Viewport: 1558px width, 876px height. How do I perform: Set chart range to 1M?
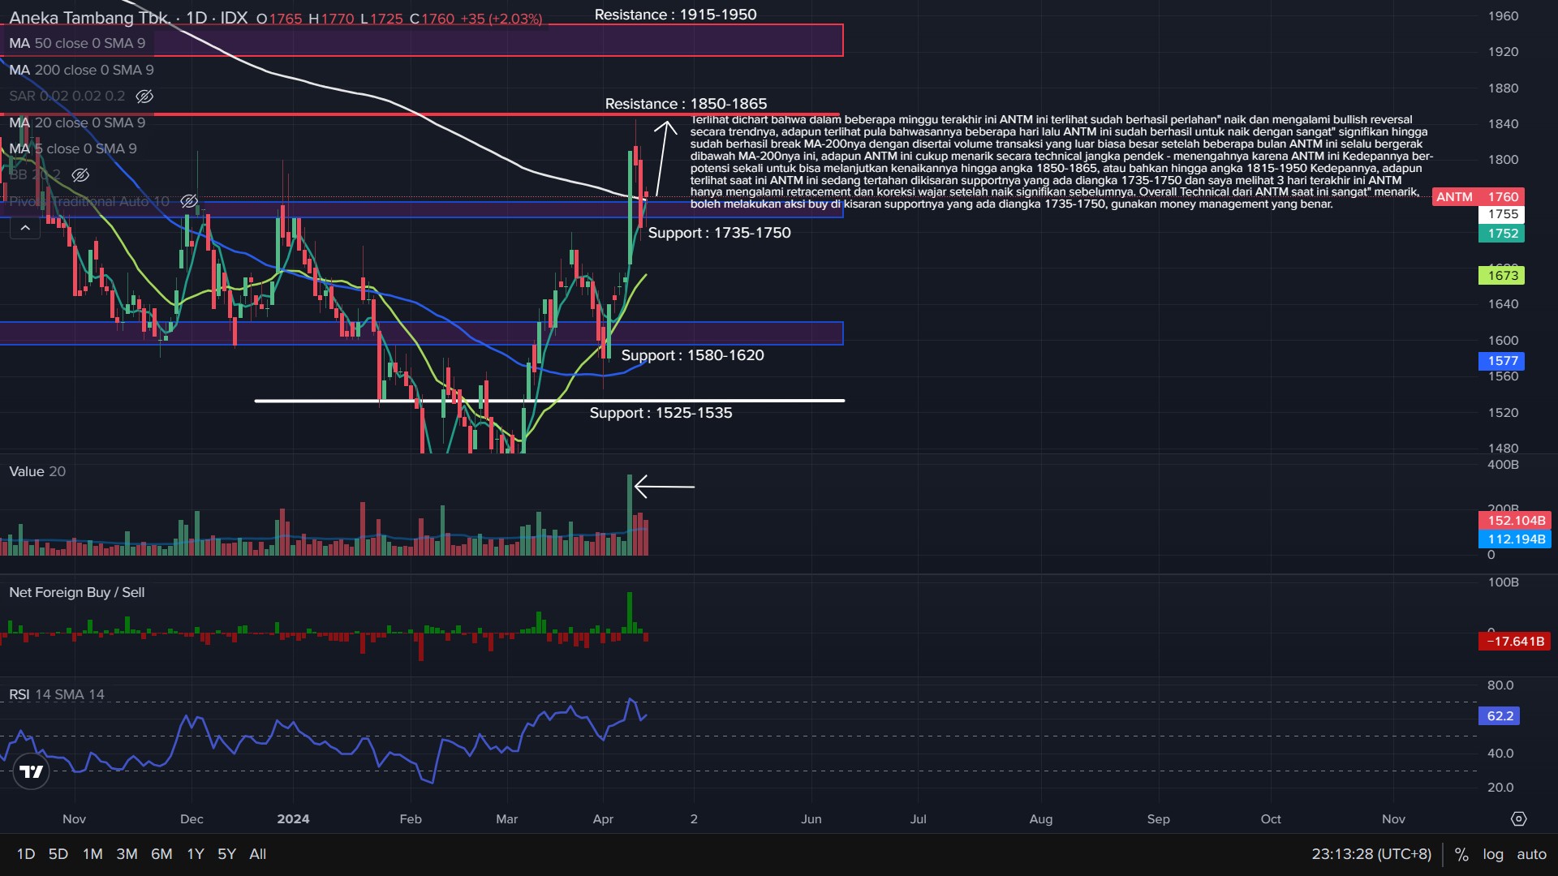[x=93, y=854]
